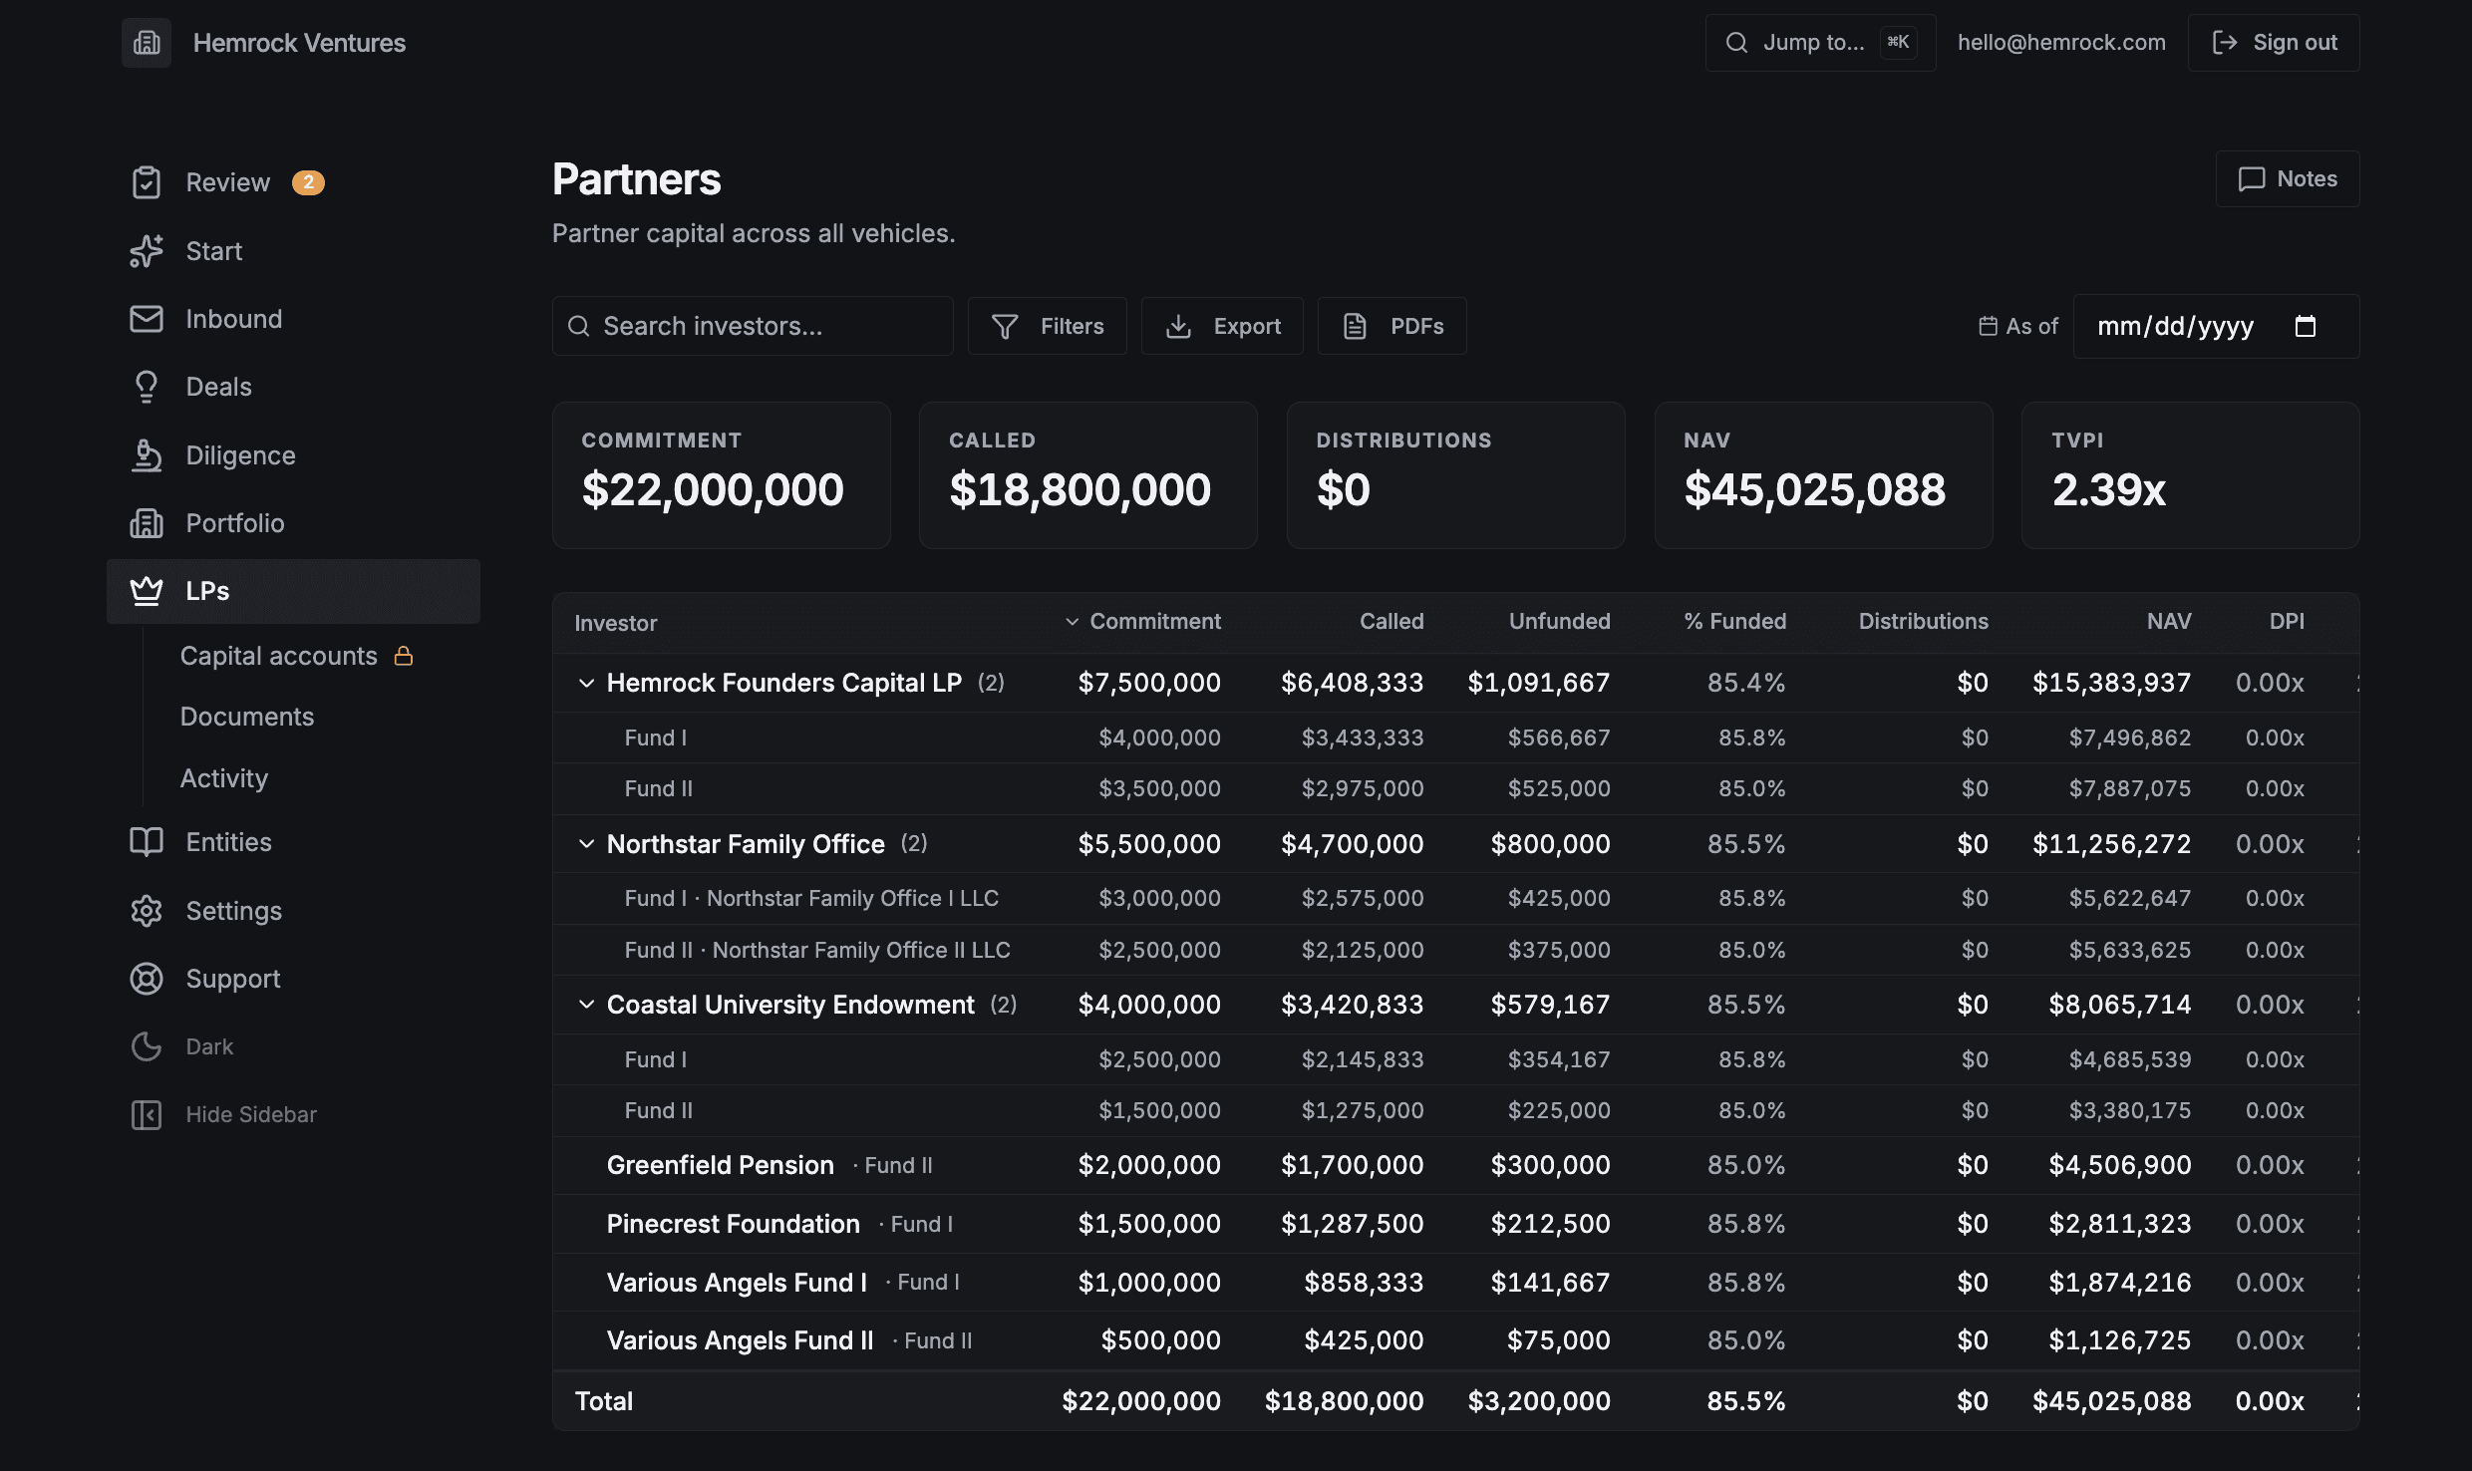Sort by the Unfunded column header
Screen dimensions: 2472x1471
click(x=1559, y=622)
